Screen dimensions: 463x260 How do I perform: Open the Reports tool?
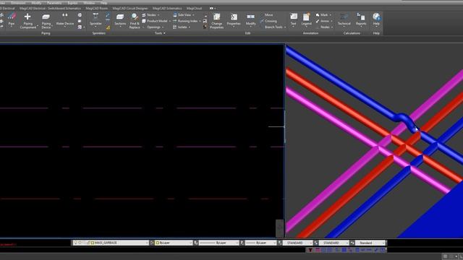(x=361, y=19)
